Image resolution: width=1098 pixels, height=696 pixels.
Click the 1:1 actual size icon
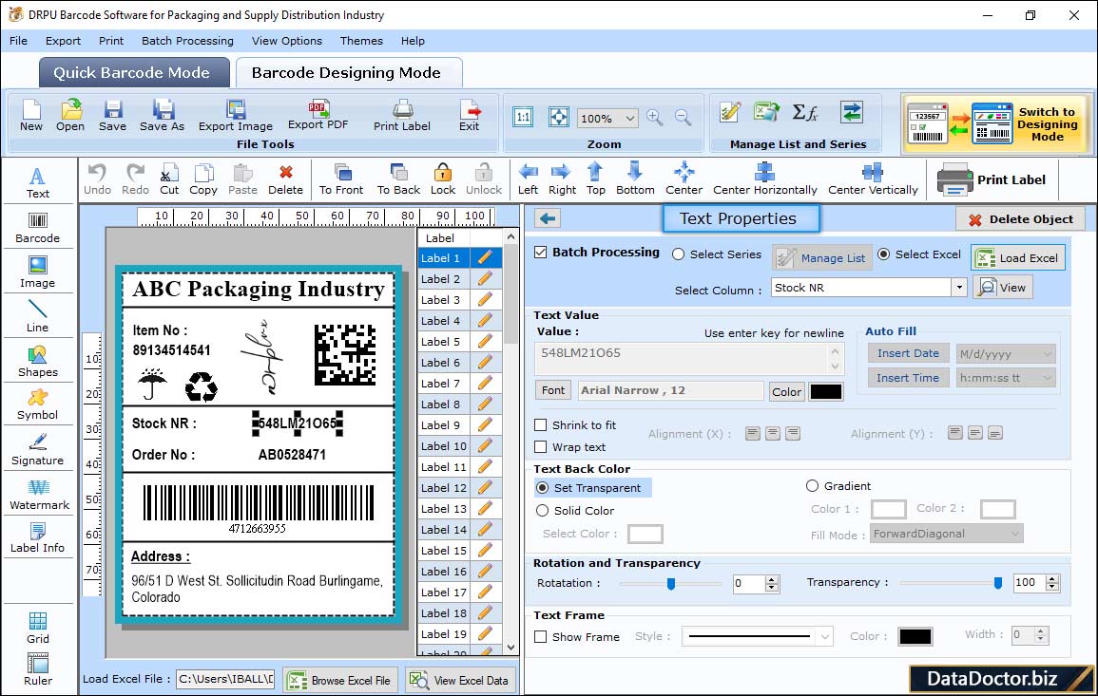(523, 118)
